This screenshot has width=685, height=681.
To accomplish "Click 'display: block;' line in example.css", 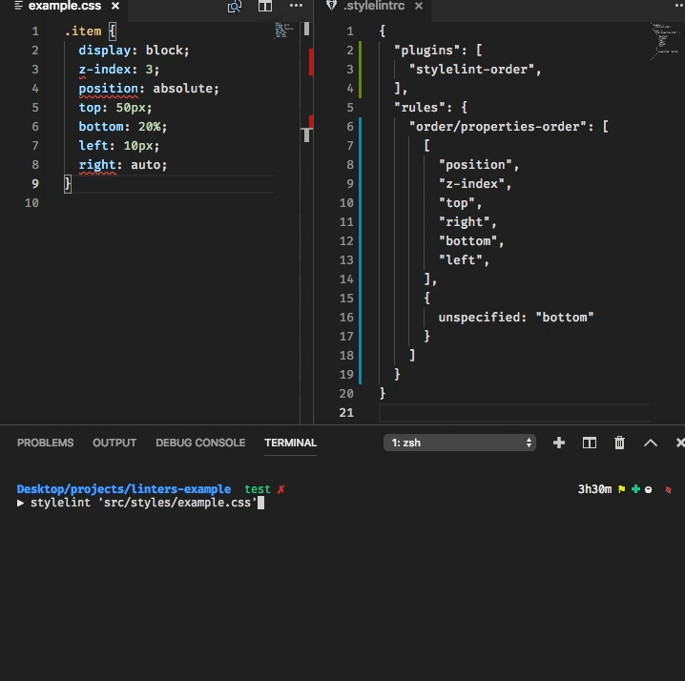I will click(x=134, y=51).
